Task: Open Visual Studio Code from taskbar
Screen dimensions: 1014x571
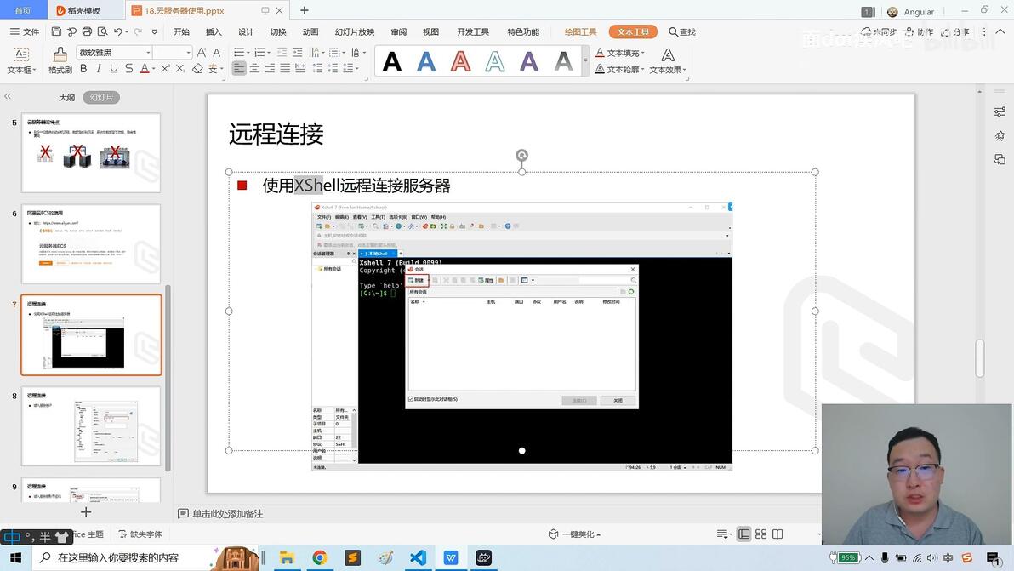Action: (x=418, y=557)
